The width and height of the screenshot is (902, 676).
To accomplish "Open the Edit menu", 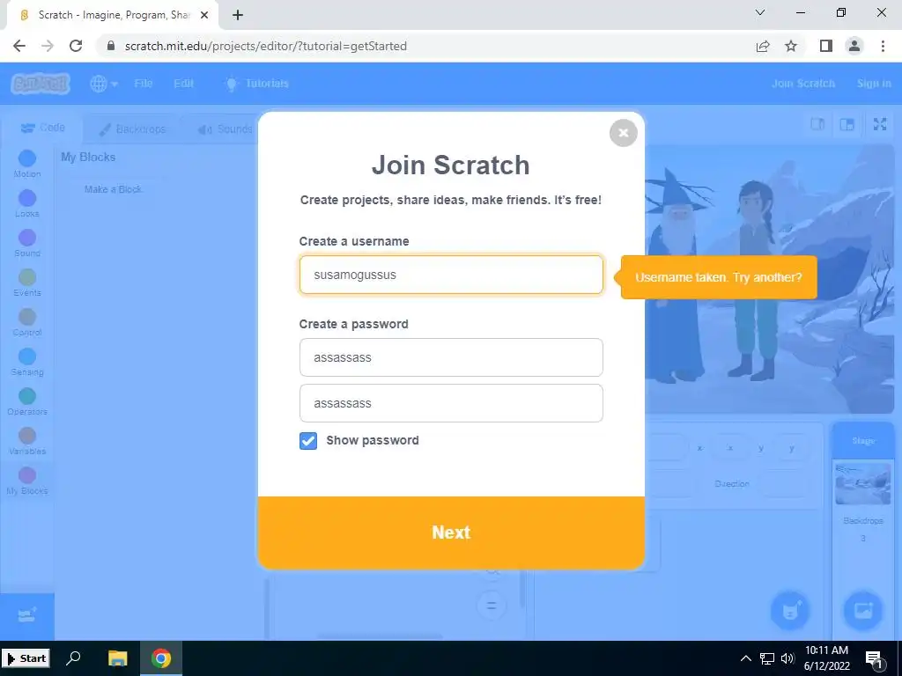I will [183, 84].
